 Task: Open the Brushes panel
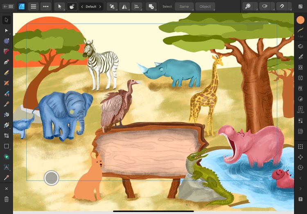(x=300, y=57)
